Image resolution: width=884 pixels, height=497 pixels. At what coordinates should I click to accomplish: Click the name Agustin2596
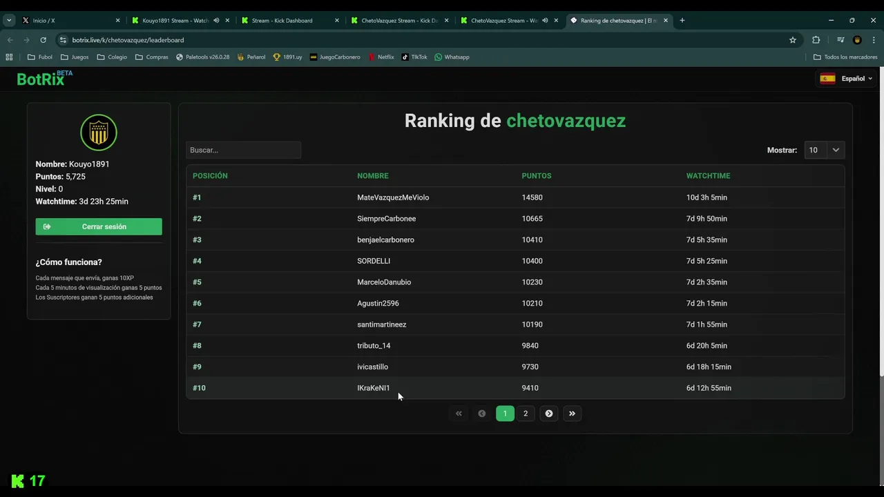pyautogui.click(x=378, y=303)
